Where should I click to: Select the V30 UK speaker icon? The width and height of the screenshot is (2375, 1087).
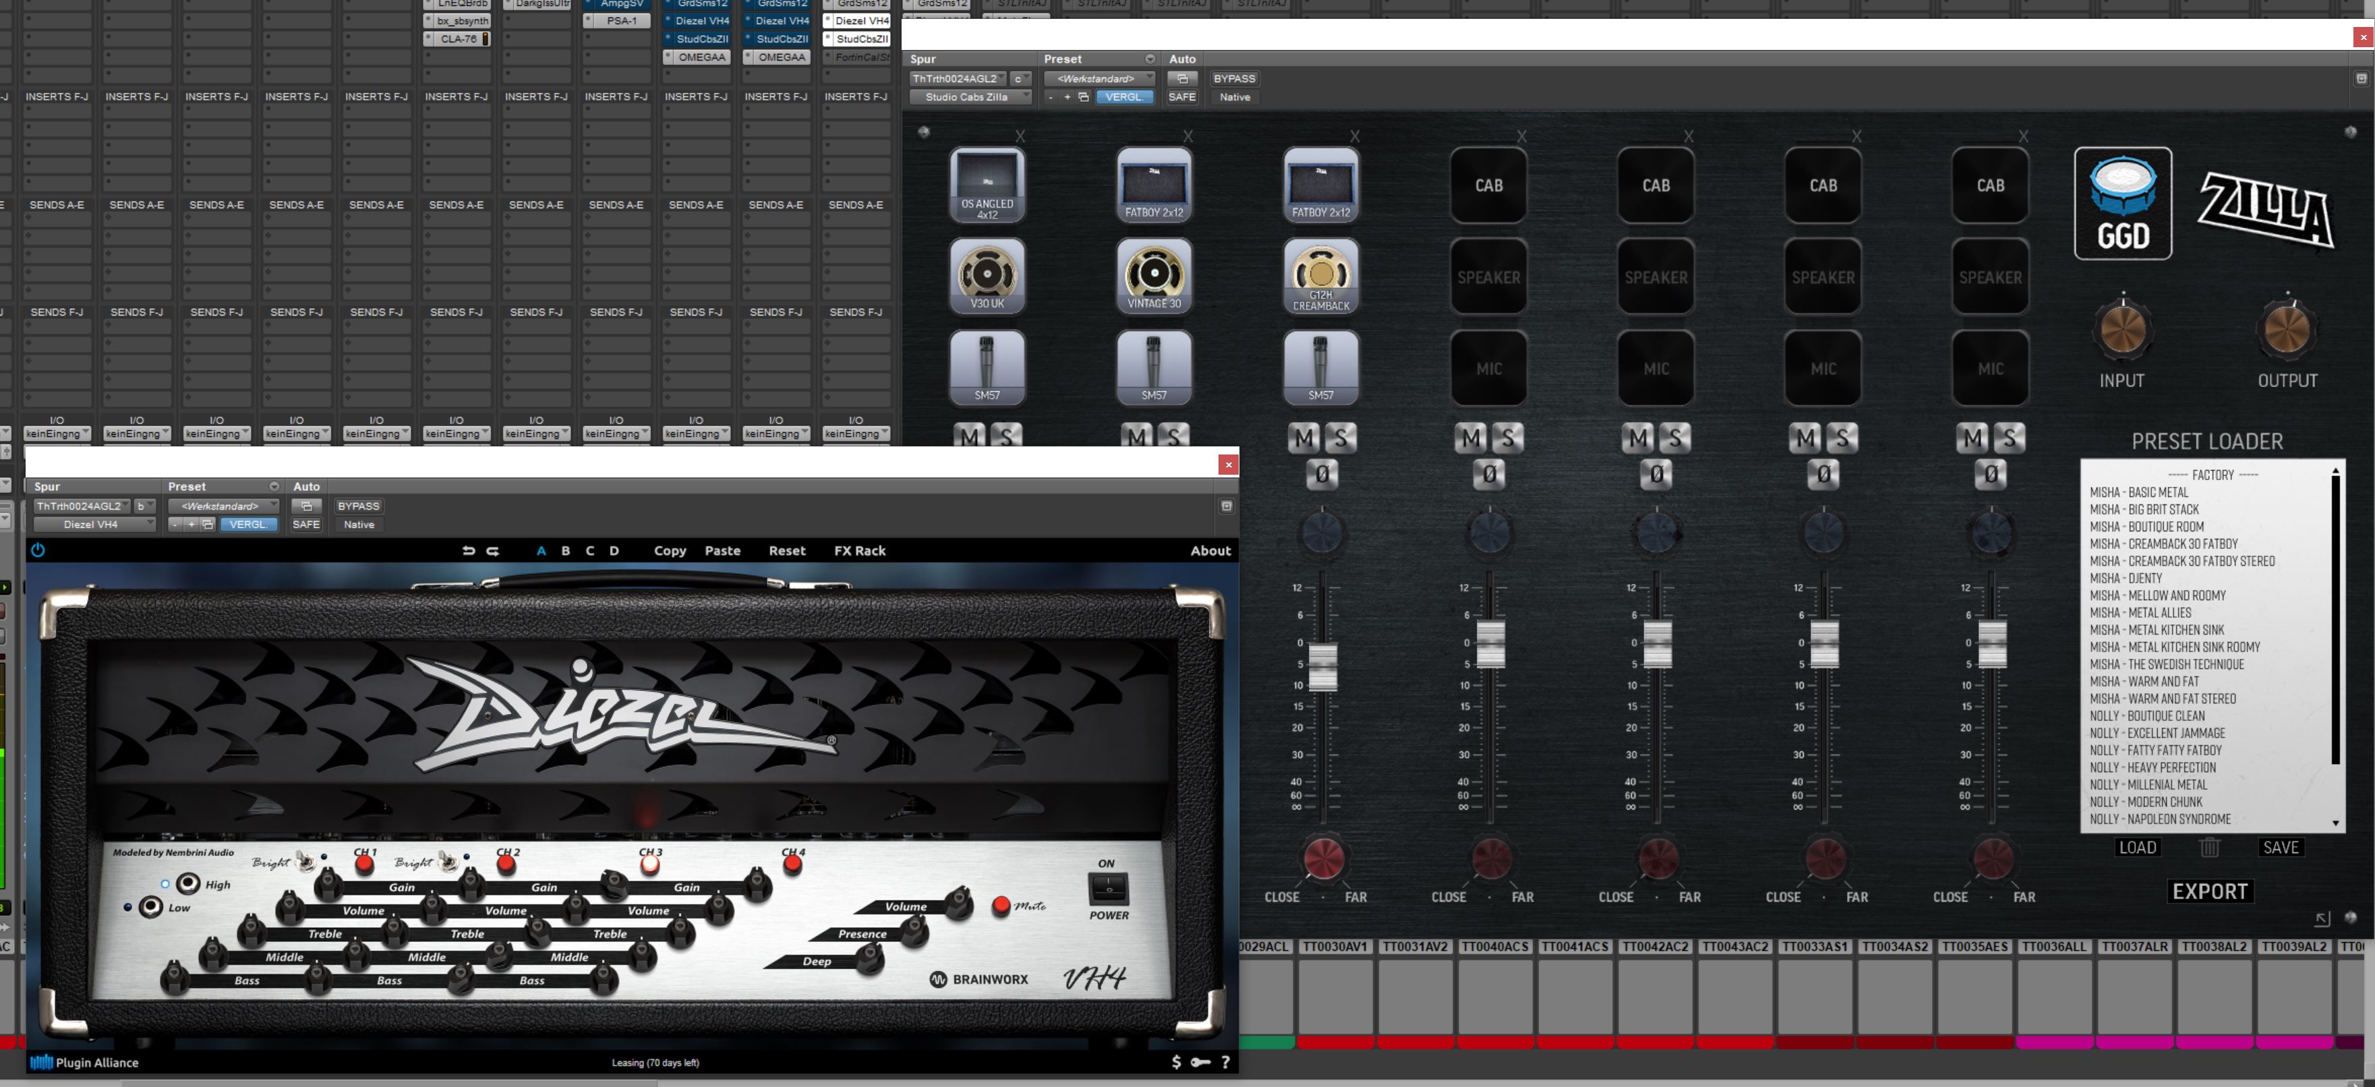(x=987, y=274)
